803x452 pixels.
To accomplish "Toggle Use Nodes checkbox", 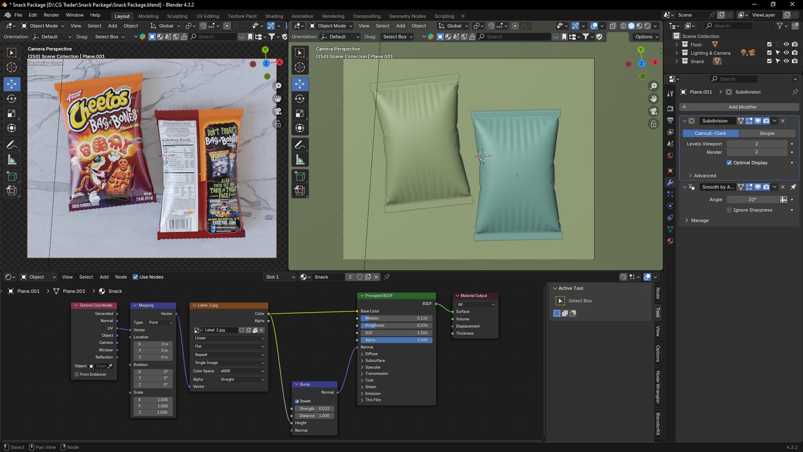I will pyautogui.click(x=135, y=277).
